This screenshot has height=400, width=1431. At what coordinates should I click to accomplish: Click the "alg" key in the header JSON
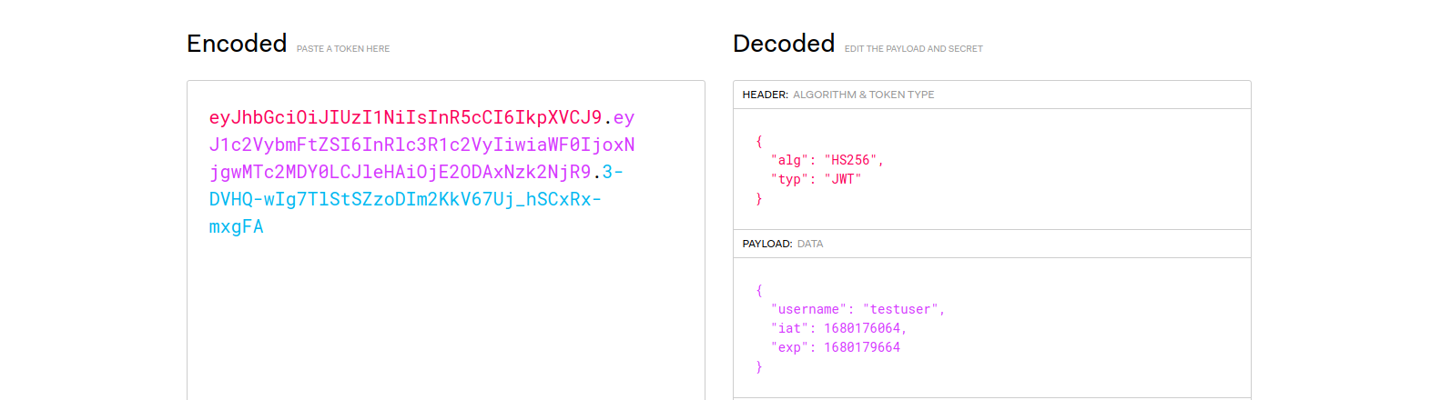pyautogui.click(x=789, y=160)
